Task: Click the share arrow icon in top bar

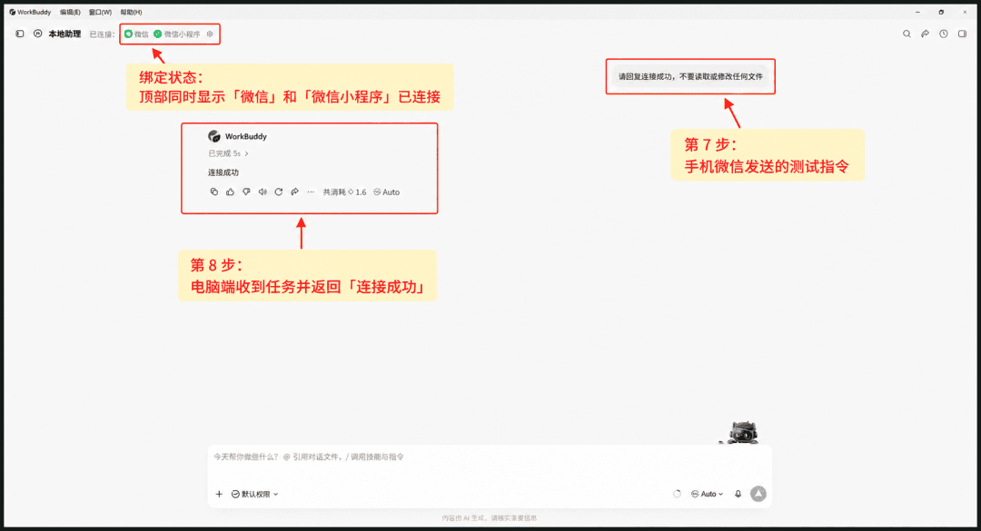Action: tap(925, 34)
